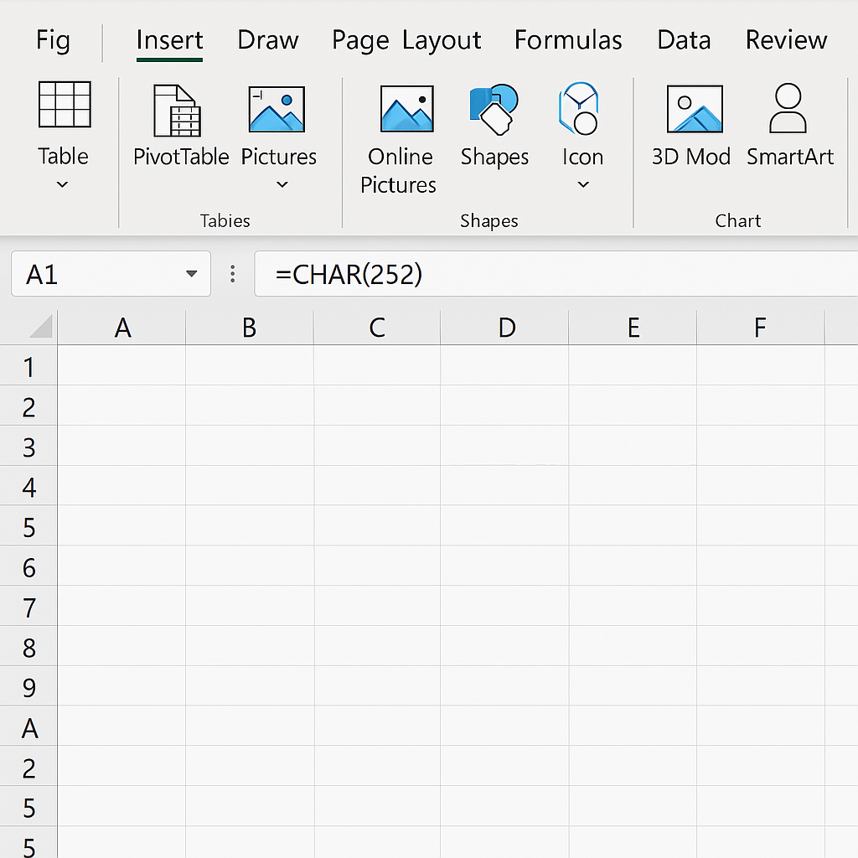Open the Name Box dropdown arrow
Image resolution: width=858 pixels, height=858 pixels.
click(192, 274)
